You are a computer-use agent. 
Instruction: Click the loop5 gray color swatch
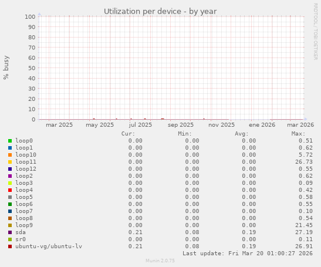10,197
